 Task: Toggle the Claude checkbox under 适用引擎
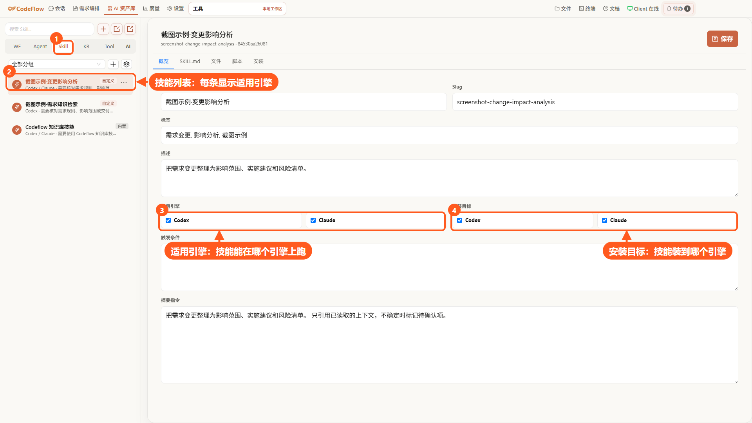(313, 221)
